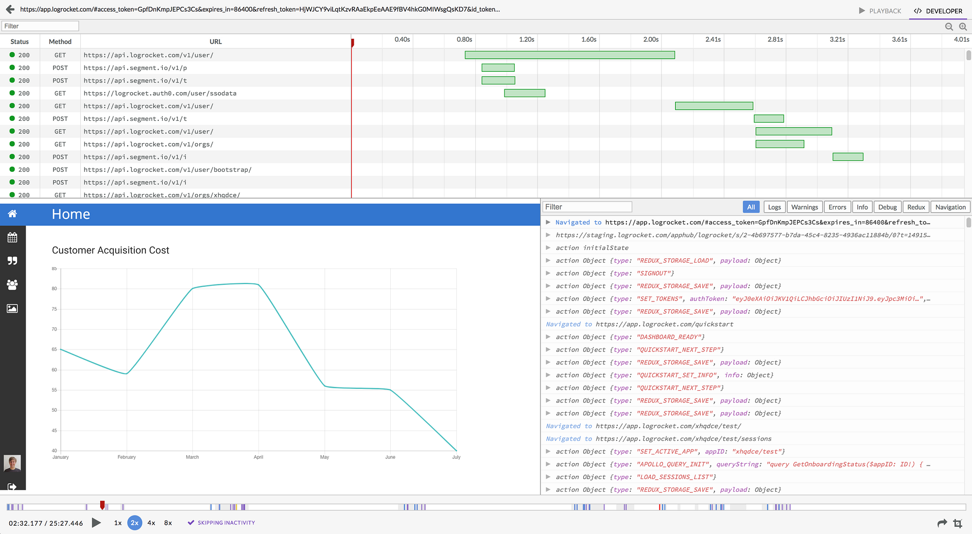972x534 pixels.
Task: Open the users group sidebar icon
Action: tap(13, 285)
